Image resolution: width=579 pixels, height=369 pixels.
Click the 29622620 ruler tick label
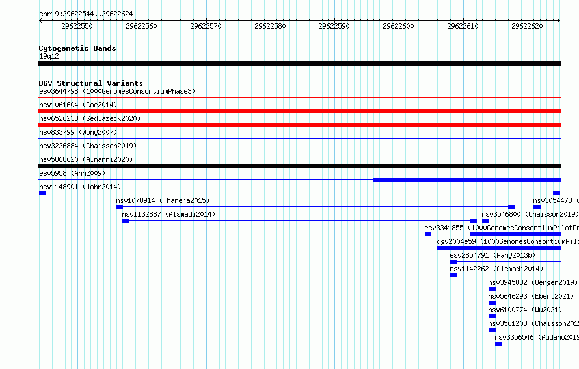527,26
